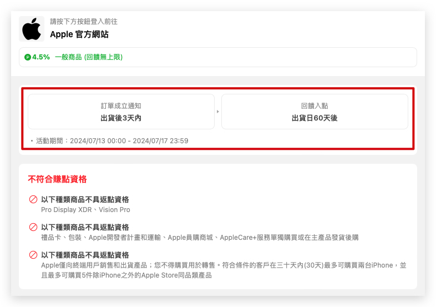The width and height of the screenshot is (436, 307).
Task: Open the 回饋入點 出貨日60天後 card
Action: [x=315, y=112]
